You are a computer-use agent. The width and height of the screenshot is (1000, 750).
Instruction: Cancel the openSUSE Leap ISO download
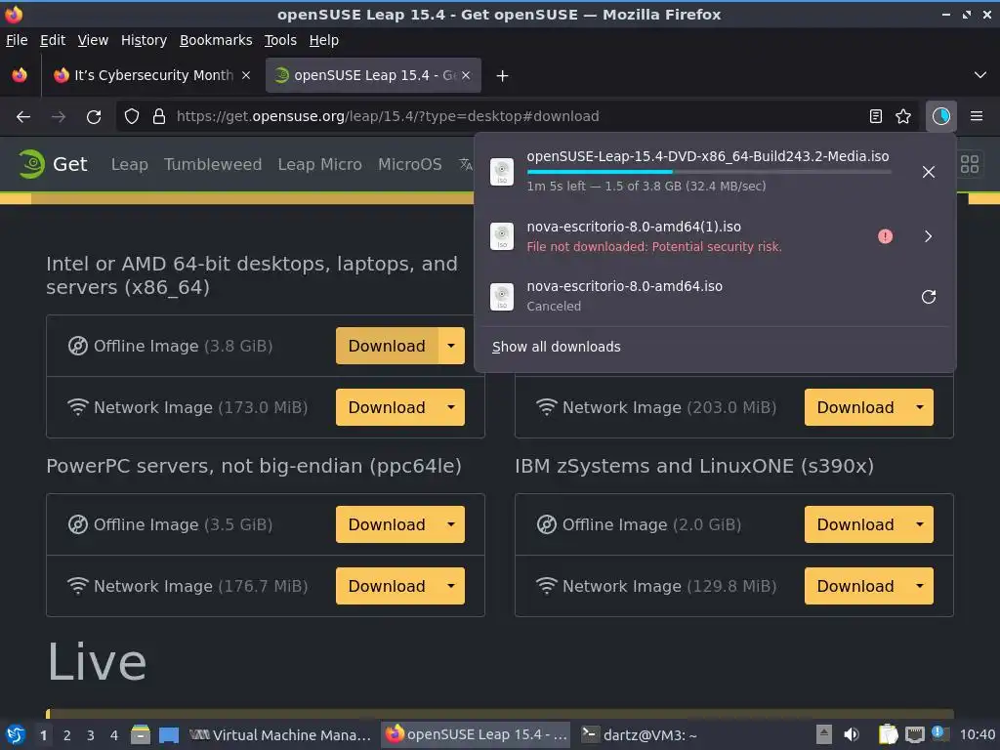pyautogui.click(x=929, y=172)
